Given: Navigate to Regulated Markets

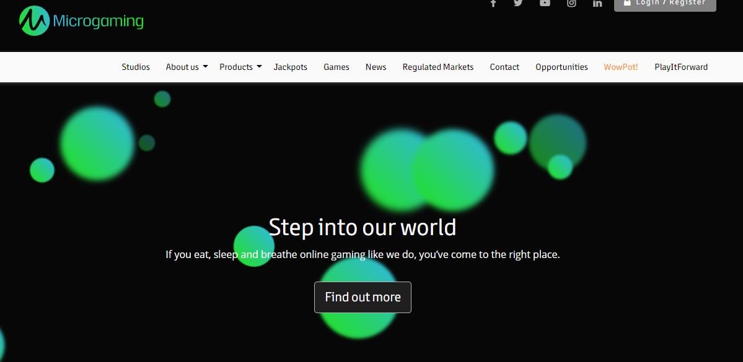Looking at the screenshot, I should click(x=437, y=67).
